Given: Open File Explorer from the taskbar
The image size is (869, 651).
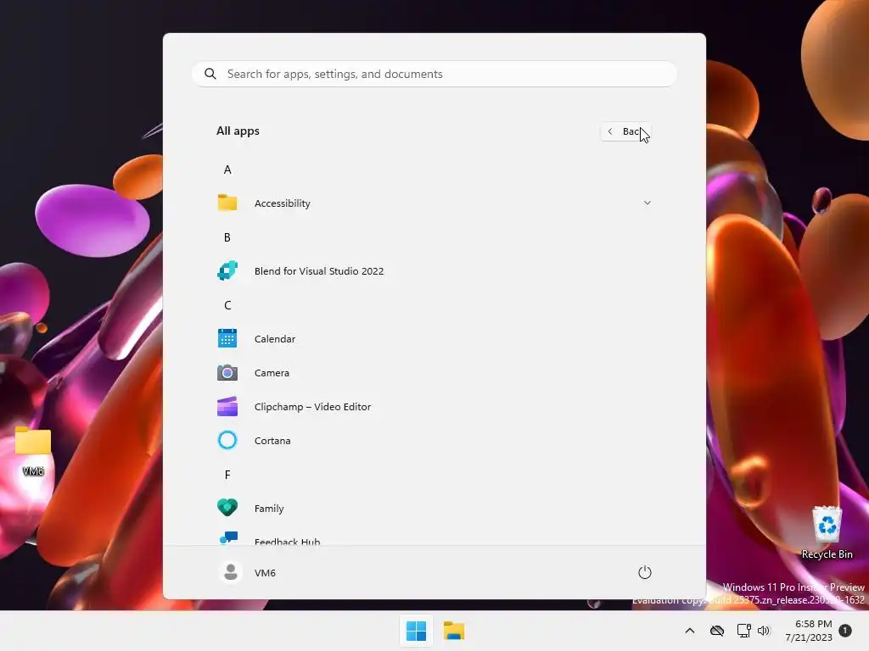Looking at the screenshot, I should coord(454,631).
